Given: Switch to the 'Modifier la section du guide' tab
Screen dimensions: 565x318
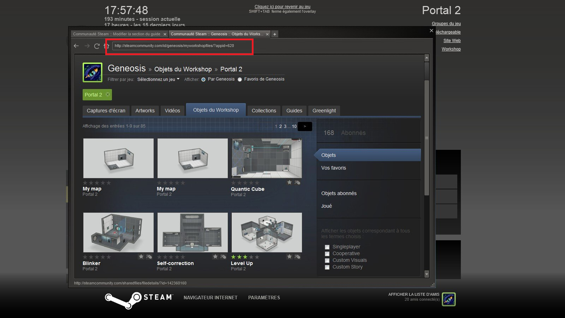Looking at the screenshot, I should 119,34.
